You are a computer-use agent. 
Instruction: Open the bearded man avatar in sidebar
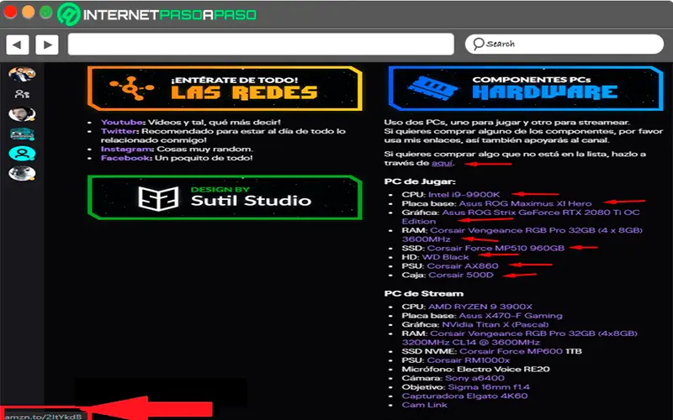tap(22, 114)
